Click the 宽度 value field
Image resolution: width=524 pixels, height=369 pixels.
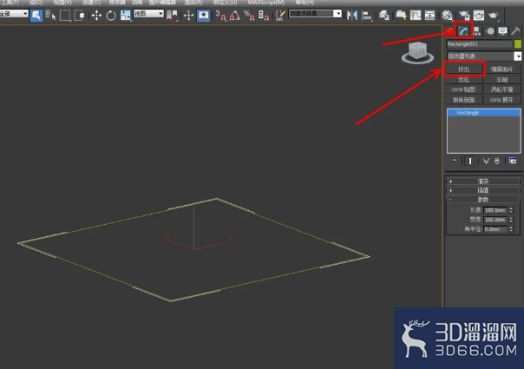pyautogui.click(x=495, y=220)
